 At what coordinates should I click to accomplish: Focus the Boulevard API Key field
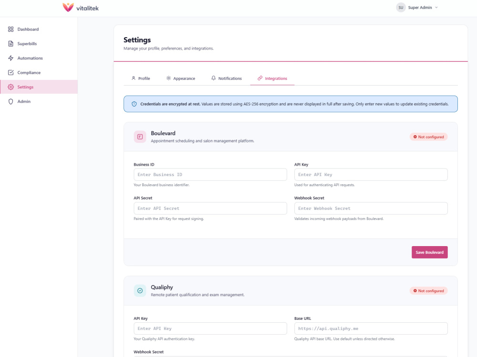[371, 175]
